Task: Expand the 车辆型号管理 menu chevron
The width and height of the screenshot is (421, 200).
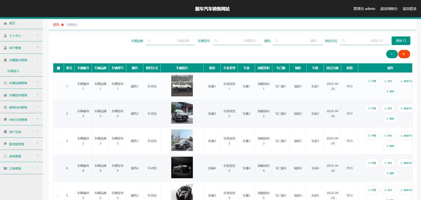Action: [37, 95]
